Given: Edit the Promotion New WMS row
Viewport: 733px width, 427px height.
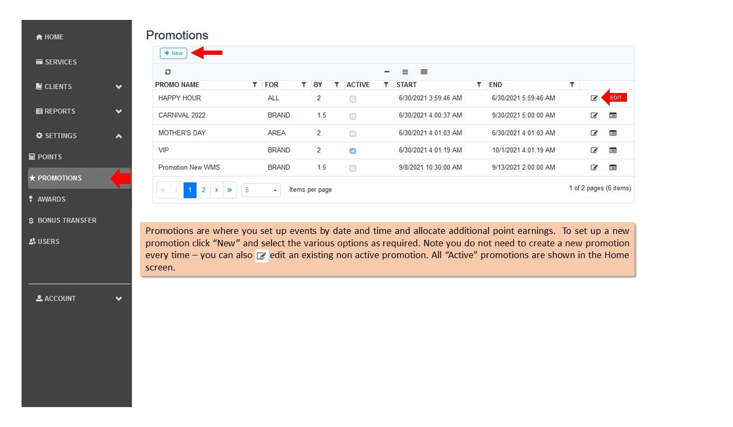Looking at the screenshot, I should pos(594,167).
